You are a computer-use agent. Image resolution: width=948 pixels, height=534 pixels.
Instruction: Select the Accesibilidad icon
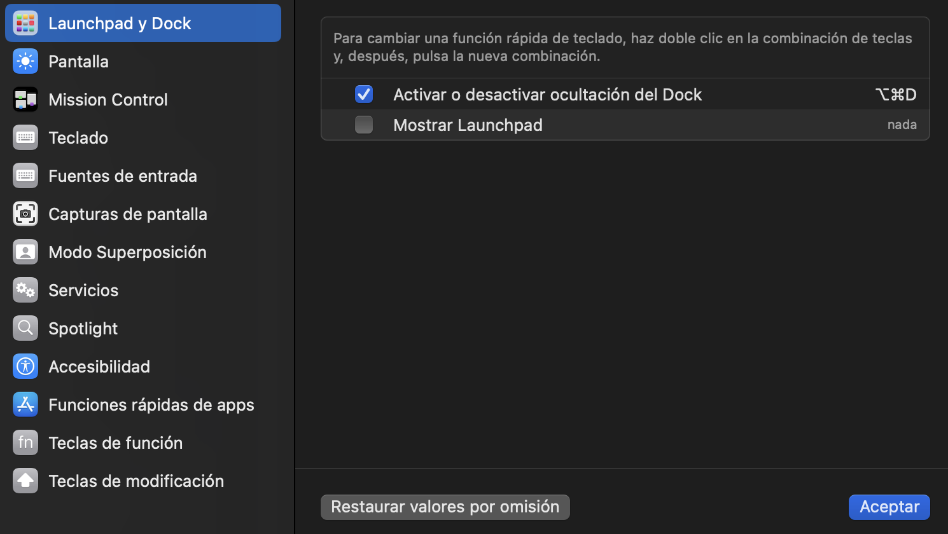pos(25,367)
